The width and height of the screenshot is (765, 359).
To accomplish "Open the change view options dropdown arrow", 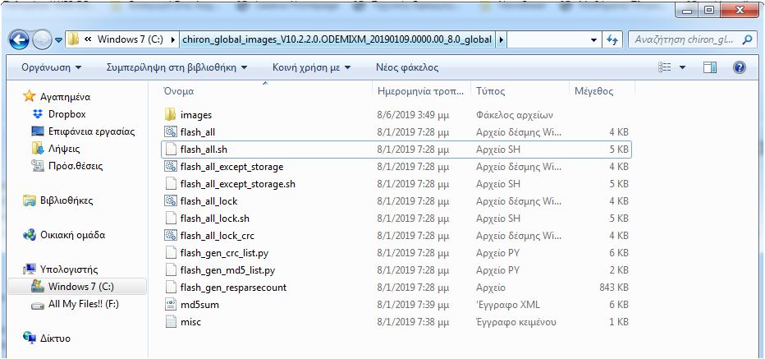I will (682, 67).
